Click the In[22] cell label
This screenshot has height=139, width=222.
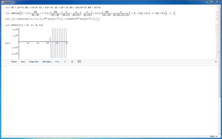click(x=7, y=13)
